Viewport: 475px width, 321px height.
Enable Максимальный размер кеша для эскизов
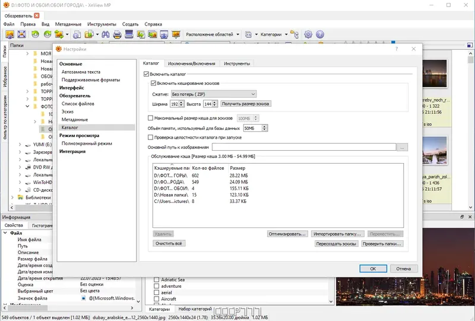150,118
